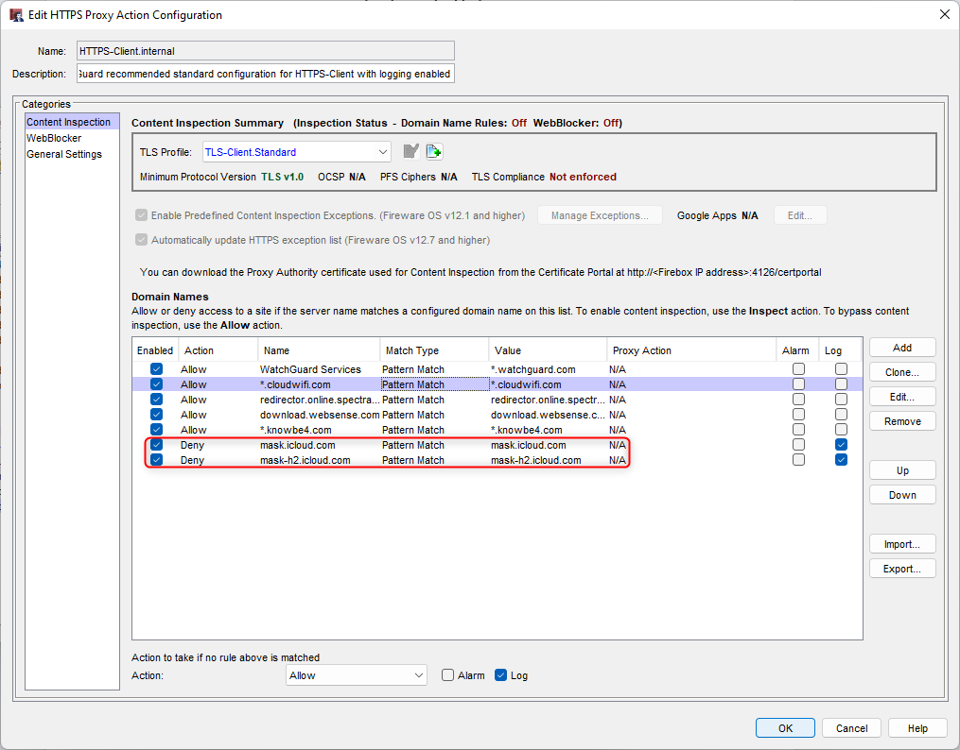Close the Edit HTTPS Proxy Action dialog
Viewport: 960px width, 750px height.
pos(943,14)
